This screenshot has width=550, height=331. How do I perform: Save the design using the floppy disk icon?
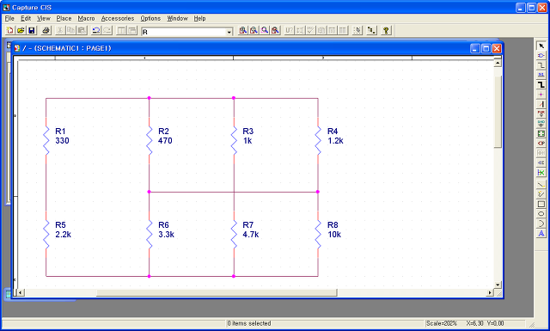point(32,31)
